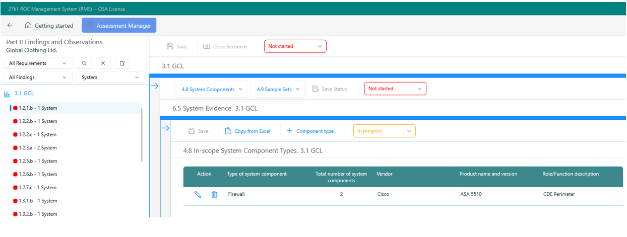627x237 pixels.
Task: Click the arrow beside Copy from Excel toolbar
Action: 165,128
